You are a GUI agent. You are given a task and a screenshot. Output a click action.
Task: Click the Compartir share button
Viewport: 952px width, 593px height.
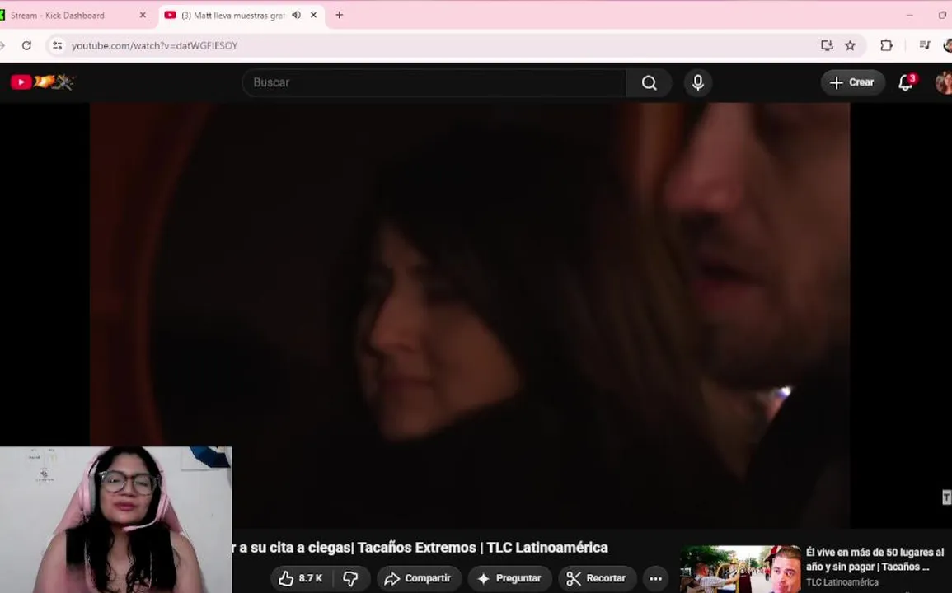pos(419,578)
